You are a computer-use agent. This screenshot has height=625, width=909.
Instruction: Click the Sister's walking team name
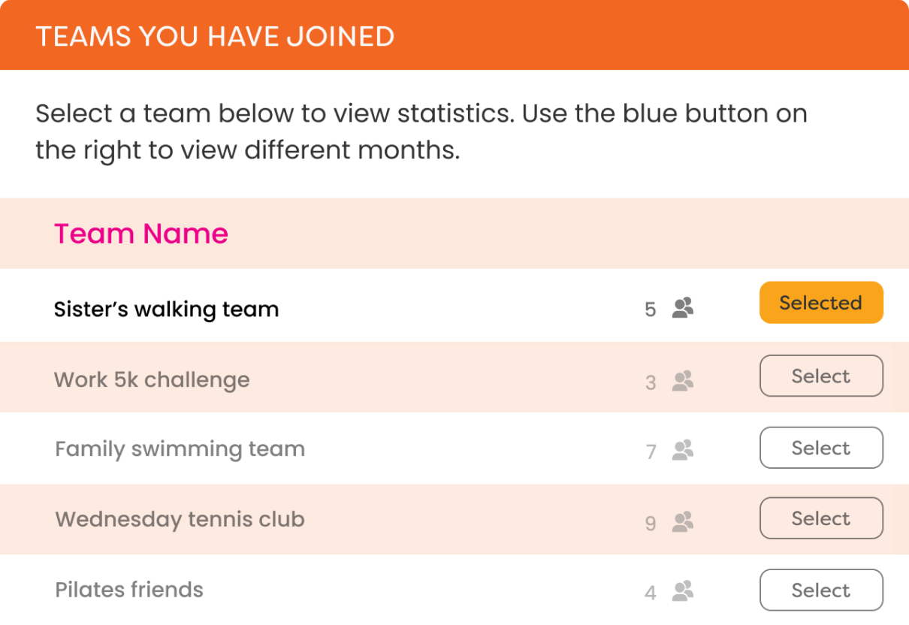tap(166, 309)
